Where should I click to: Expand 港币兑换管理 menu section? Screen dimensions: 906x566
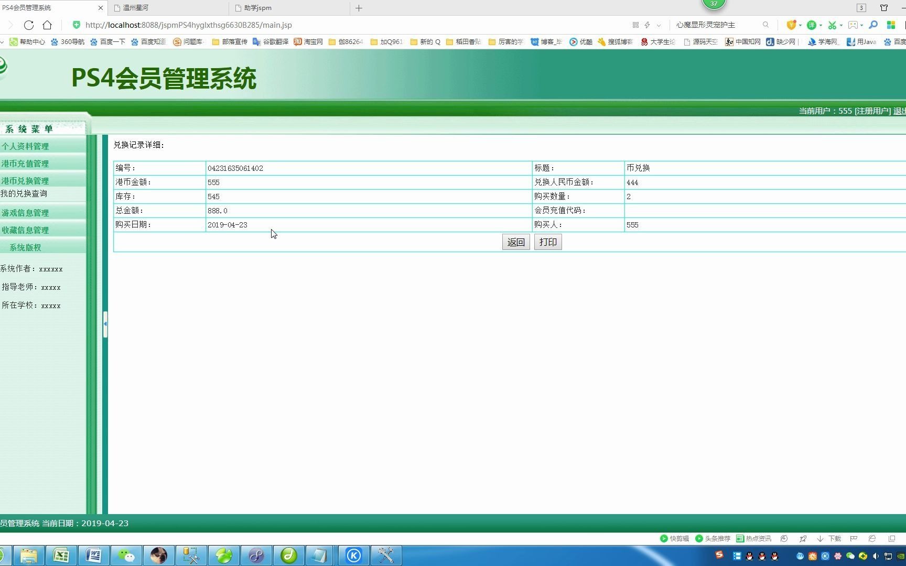tap(42, 180)
